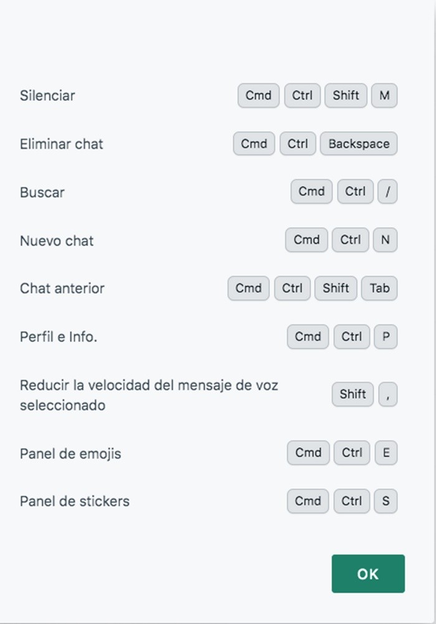Click the S key badge
The height and width of the screenshot is (624, 436).
[386, 501]
